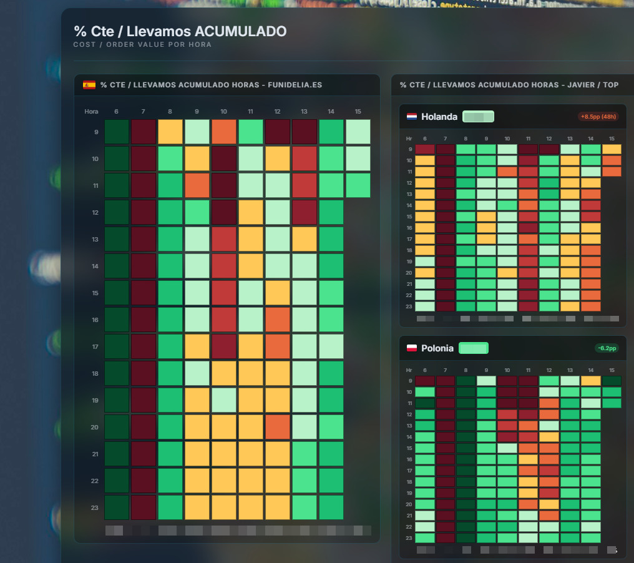The width and height of the screenshot is (634, 563).
Task: Select orange cell at hour 20, column 12 in Funidelia.es
Action: (277, 427)
